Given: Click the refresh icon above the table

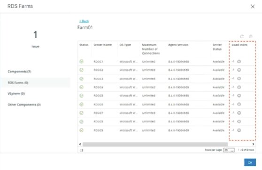Looking at the screenshot, I should click(x=242, y=36).
